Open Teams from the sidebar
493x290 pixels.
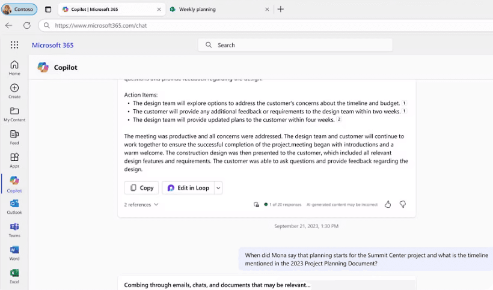(14, 229)
